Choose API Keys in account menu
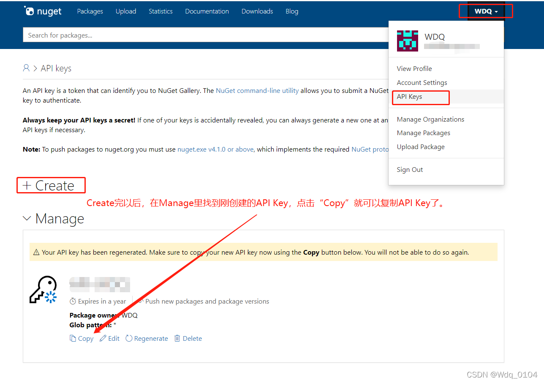 tap(409, 97)
